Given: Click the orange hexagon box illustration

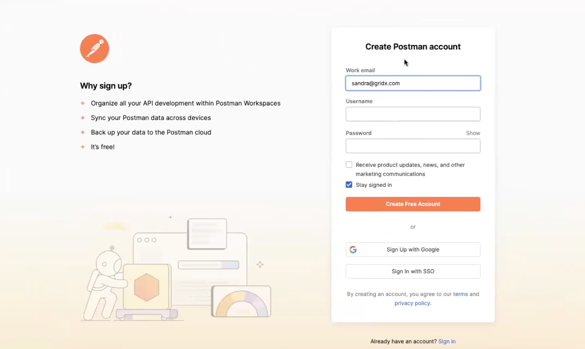Looking at the screenshot, I should pos(147,287).
